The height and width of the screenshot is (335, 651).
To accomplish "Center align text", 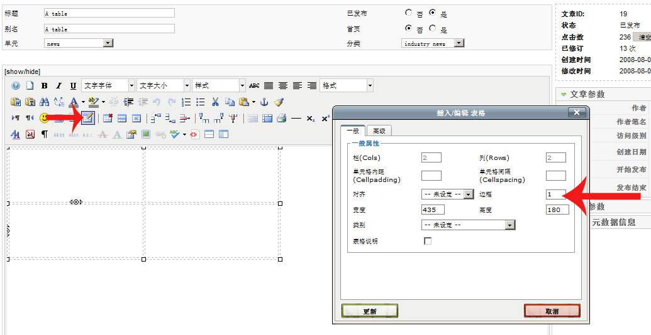I will coord(283,86).
